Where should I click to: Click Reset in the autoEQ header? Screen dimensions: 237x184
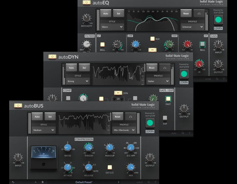[186, 13]
